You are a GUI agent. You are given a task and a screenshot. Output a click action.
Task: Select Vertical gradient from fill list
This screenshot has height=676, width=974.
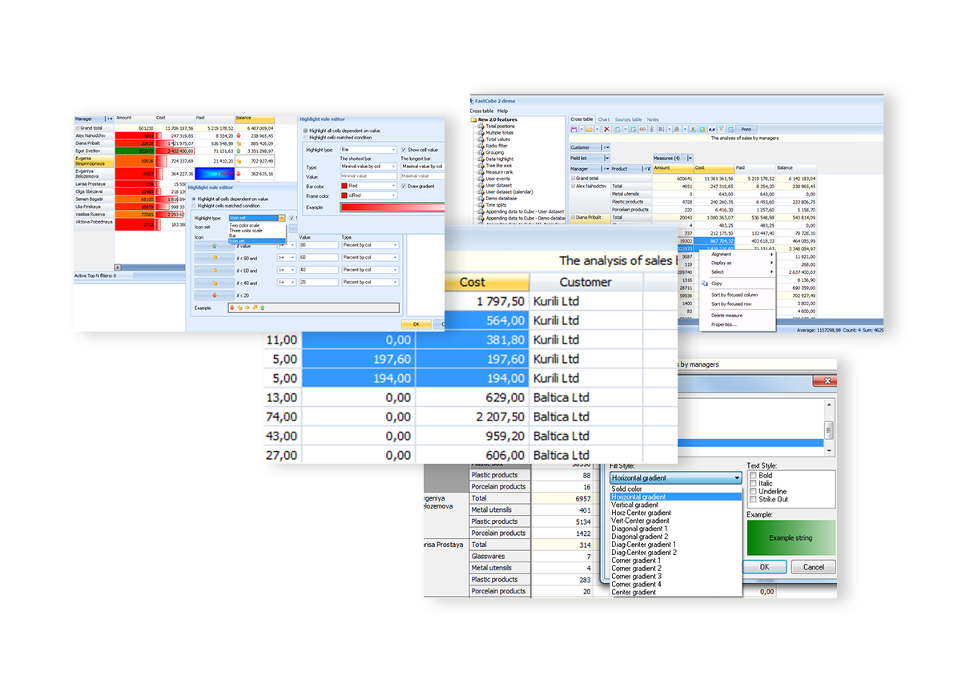pyautogui.click(x=635, y=505)
